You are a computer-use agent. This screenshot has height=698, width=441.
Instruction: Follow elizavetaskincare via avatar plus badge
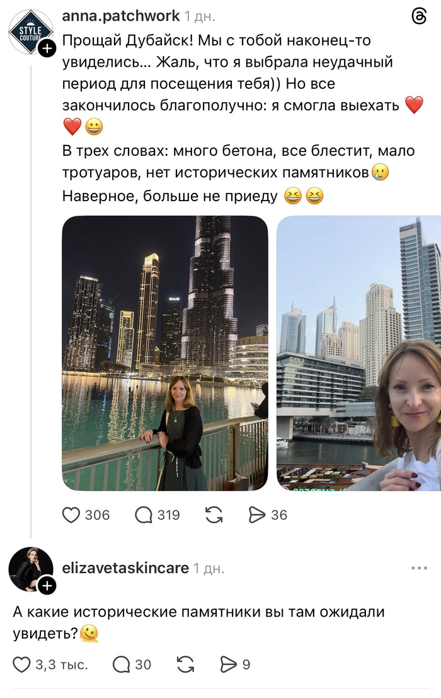[x=47, y=586]
